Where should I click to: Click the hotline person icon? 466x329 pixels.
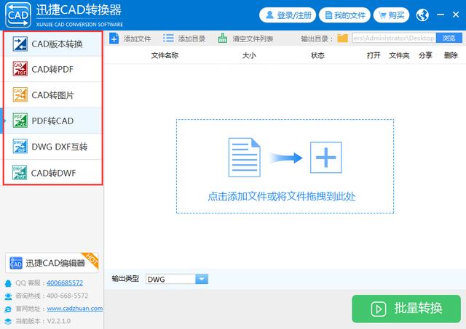pyautogui.click(x=8, y=296)
